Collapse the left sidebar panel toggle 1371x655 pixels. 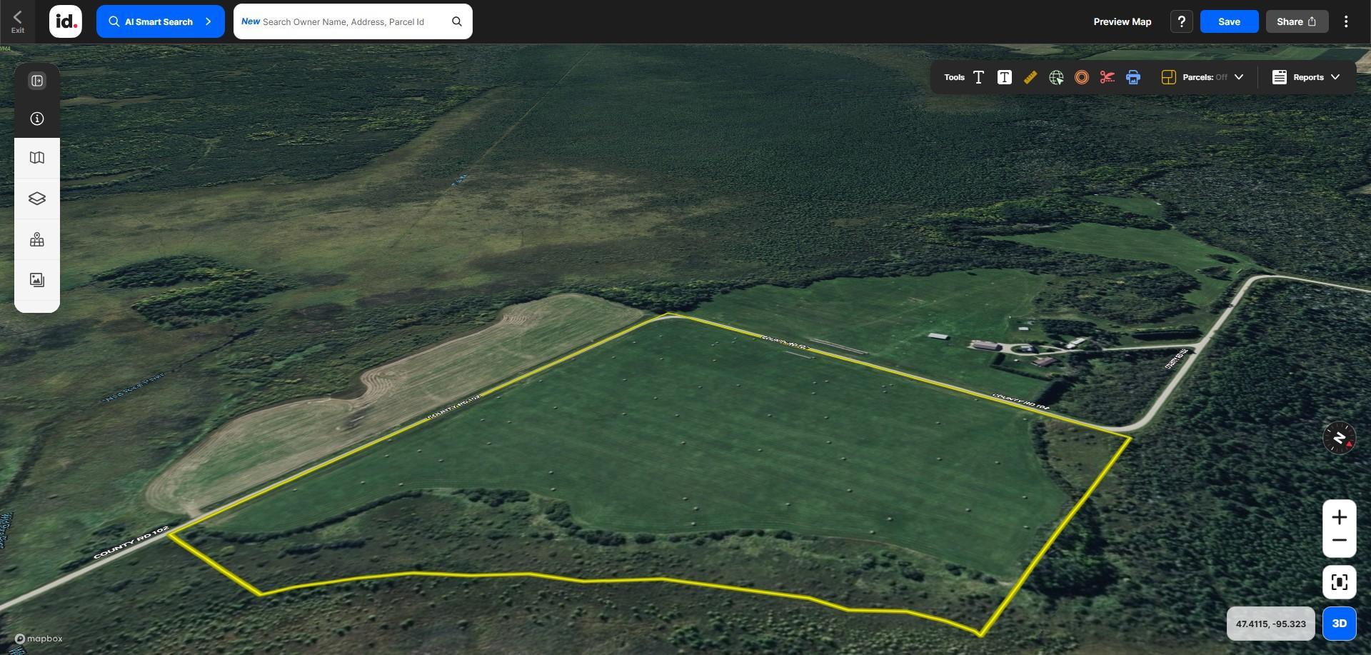click(37, 81)
